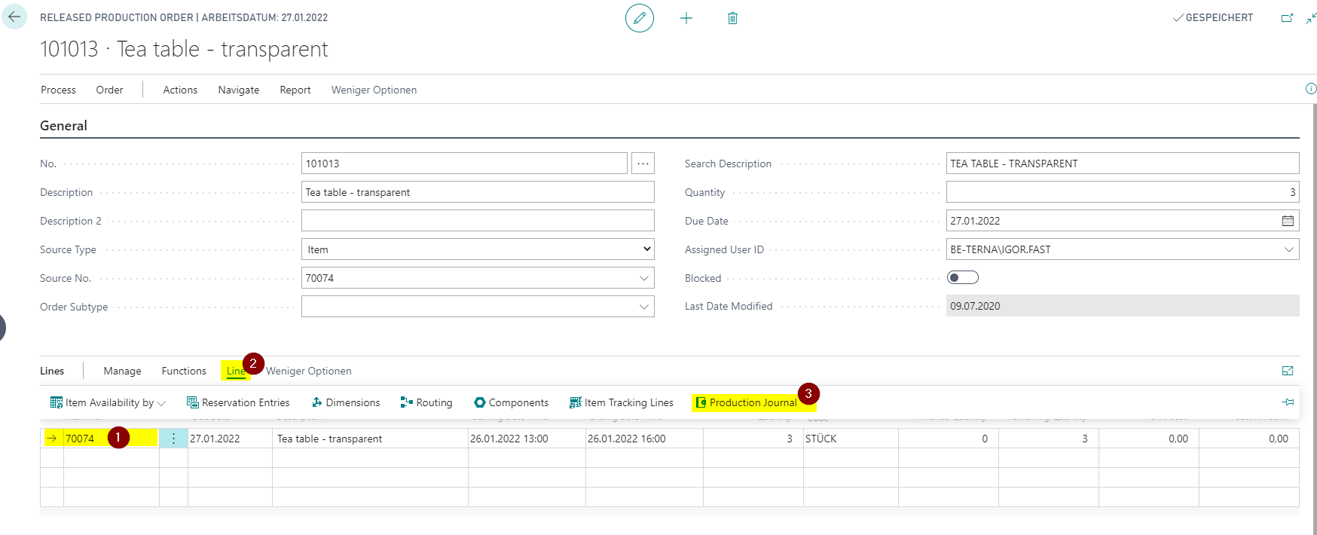
Task: Open page in new window icon
Action: click(1287, 18)
